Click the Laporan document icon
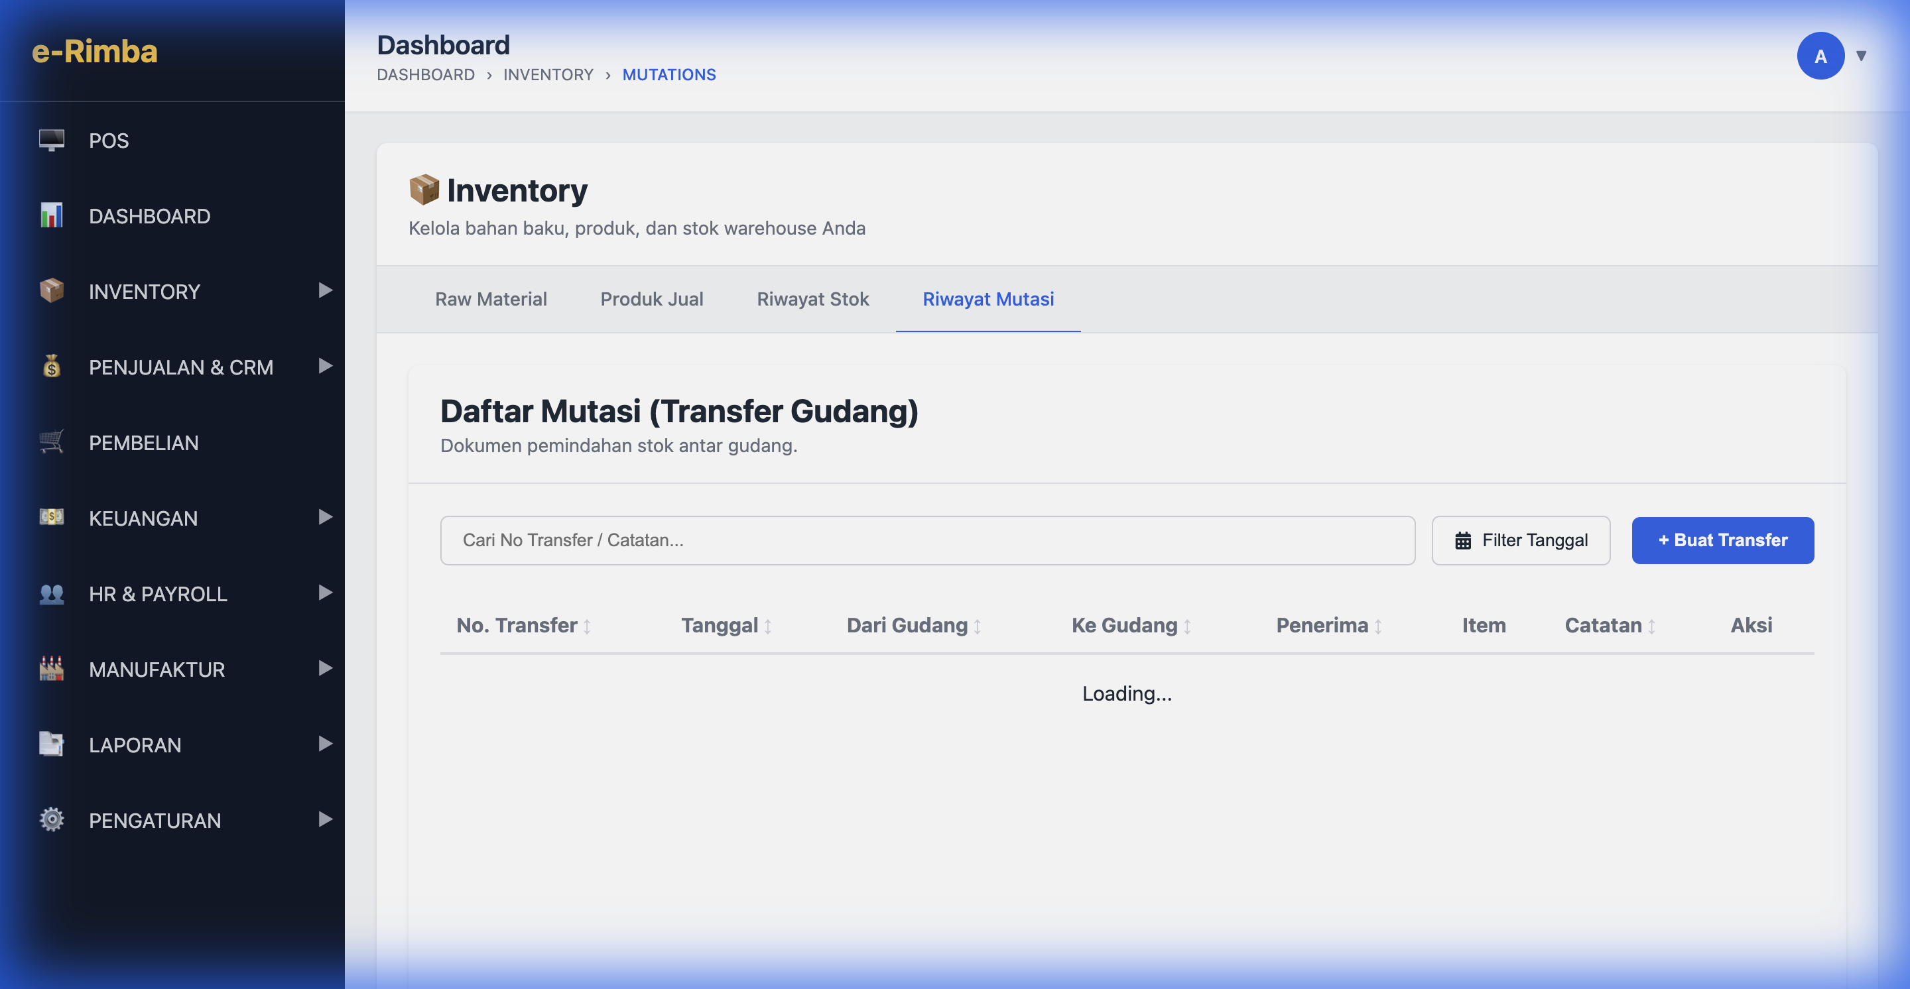1910x989 pixels. (51, 744)
